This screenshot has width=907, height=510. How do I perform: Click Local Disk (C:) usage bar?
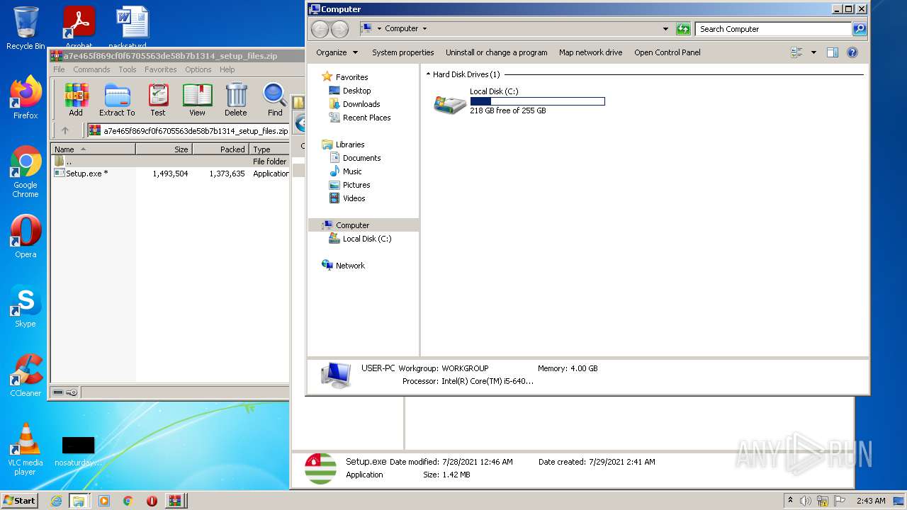point(537,101)
